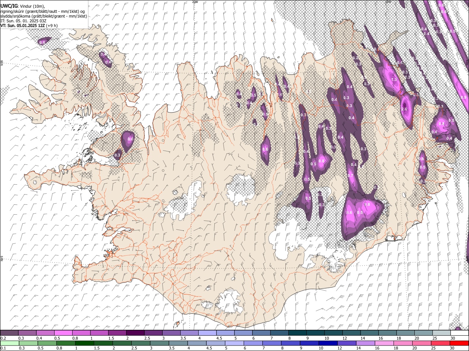Click the 'IT: Sun. 05. 01. 2025 03Z' line
This screenshot has height=351, width=469.
pyautogui.click(x=23, y=21)
